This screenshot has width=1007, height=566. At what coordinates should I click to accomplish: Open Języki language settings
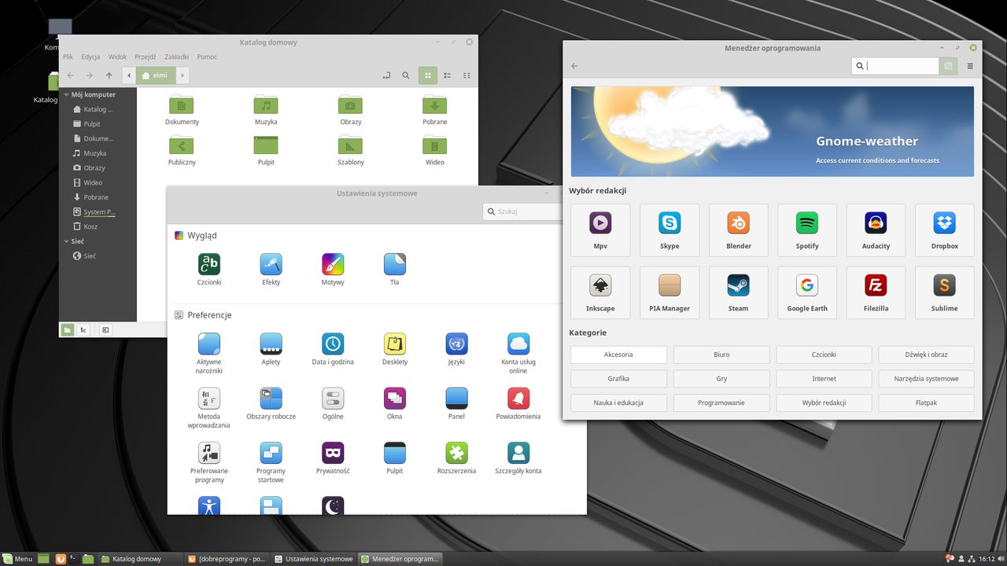pyautogui.click(x=456, y=344)
